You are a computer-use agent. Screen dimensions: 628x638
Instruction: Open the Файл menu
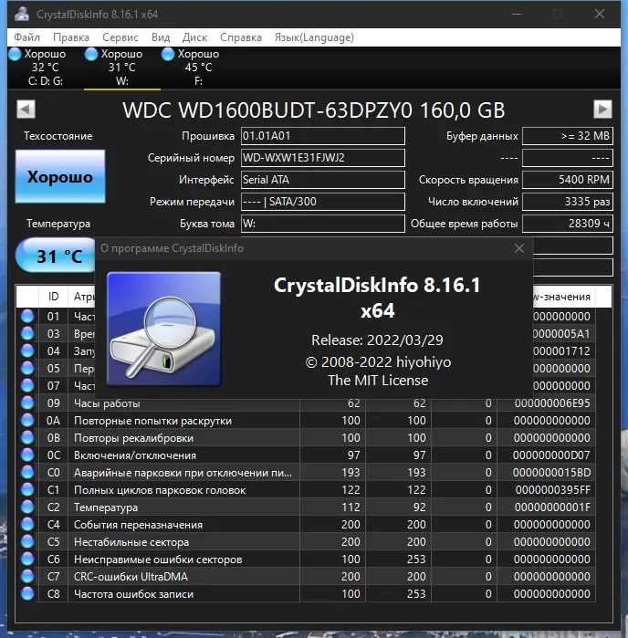pos(26,37)
